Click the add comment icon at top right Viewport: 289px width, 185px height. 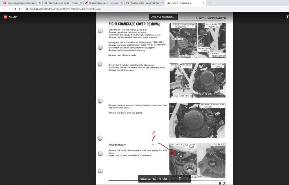pos(287,17)
